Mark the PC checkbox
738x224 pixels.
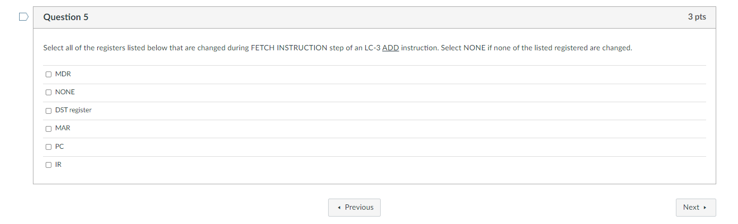click(x=49, y=147)
